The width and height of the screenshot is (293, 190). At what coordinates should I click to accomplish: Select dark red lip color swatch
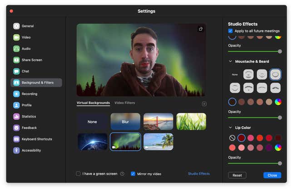click(x=241, y=138)
